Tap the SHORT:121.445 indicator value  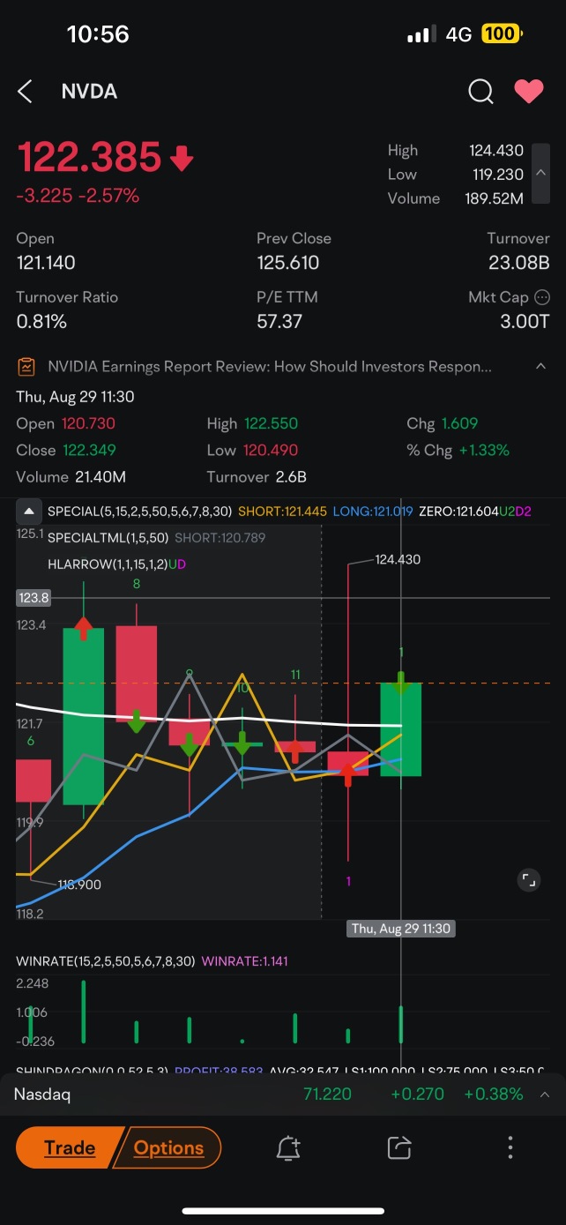click(281, 511)
